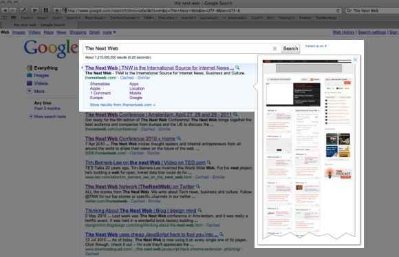Go back with Safari's back arrow
The height and width of the screenshot is (257, 399).
point(6,10)
